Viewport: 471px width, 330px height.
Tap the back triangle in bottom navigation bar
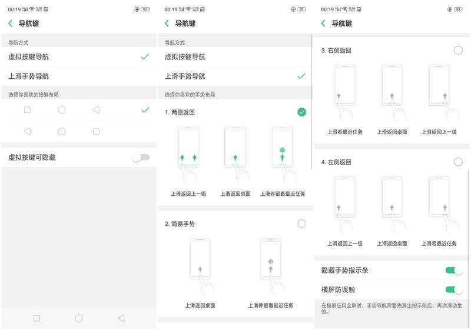click(121, 318)
